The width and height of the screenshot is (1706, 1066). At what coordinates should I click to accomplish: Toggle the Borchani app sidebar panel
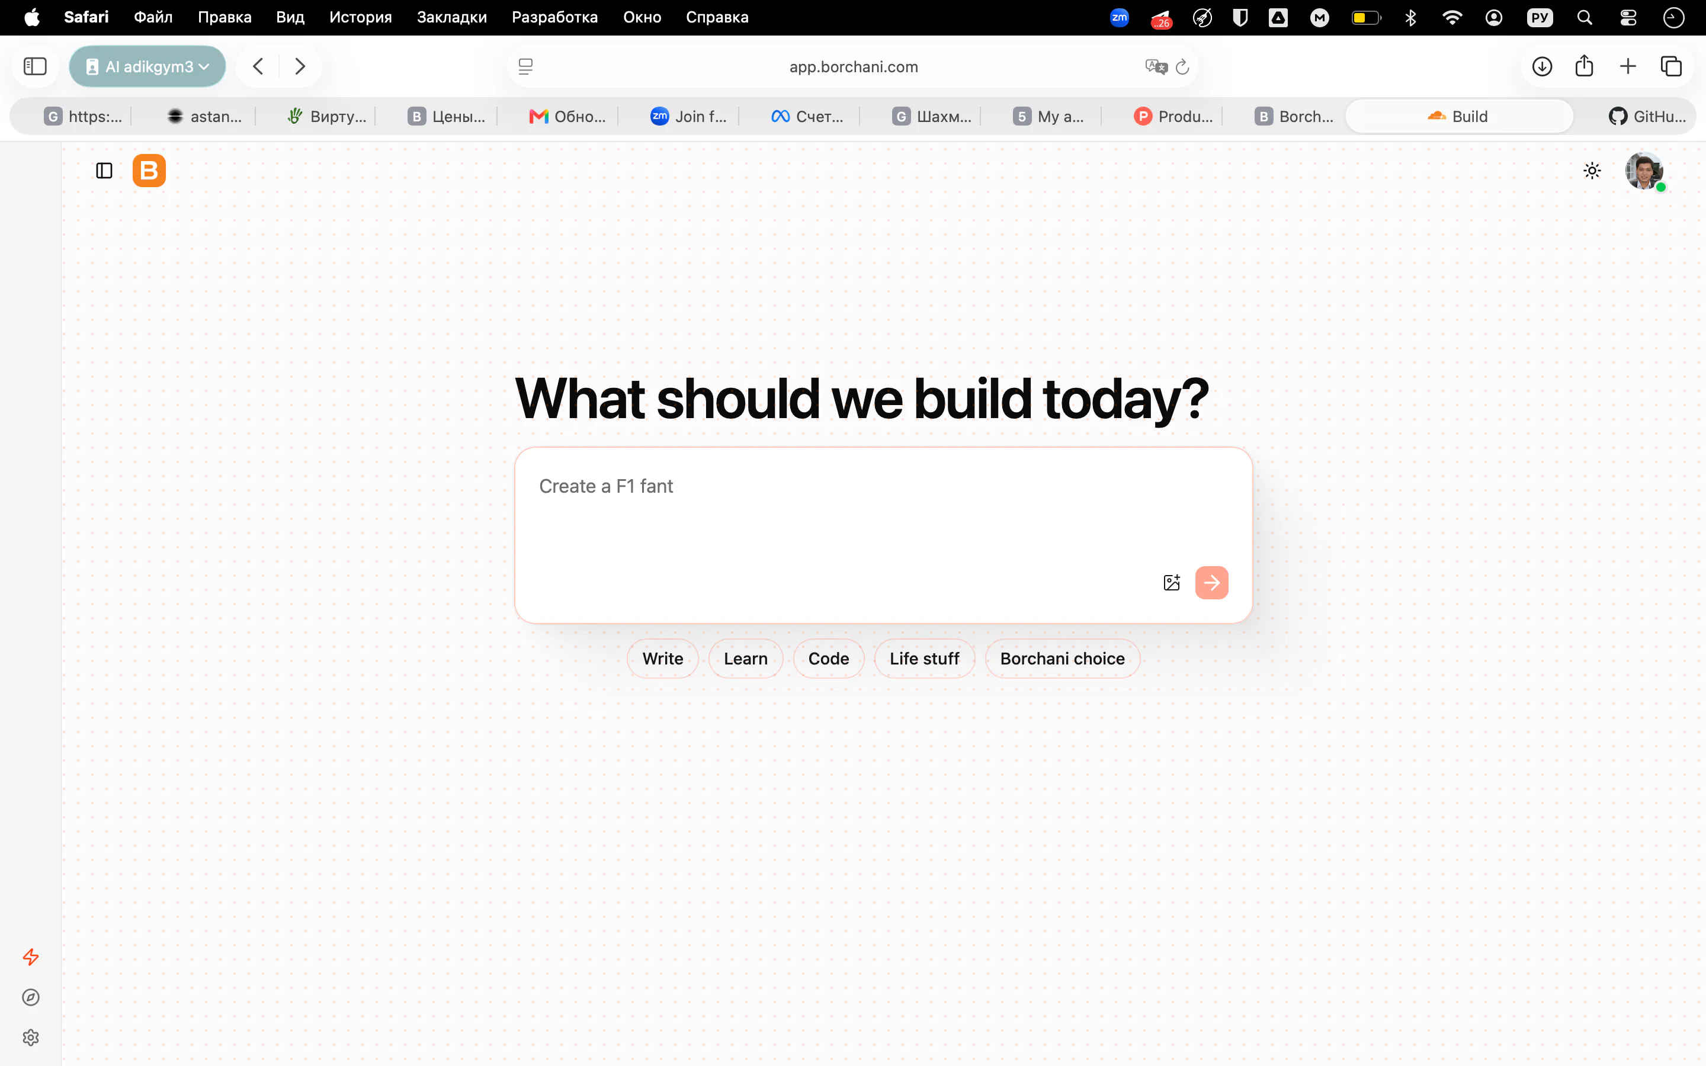click(x=104, y=171)
